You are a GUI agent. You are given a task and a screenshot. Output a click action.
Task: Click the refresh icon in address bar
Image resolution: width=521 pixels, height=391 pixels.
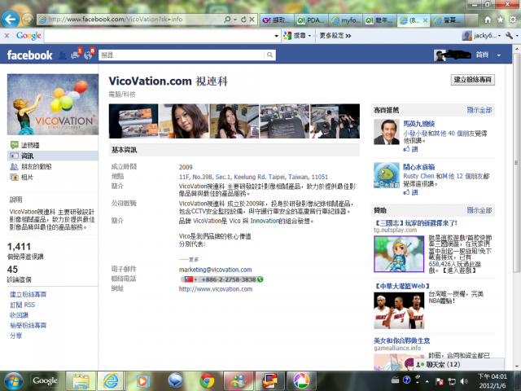(243, 20)
